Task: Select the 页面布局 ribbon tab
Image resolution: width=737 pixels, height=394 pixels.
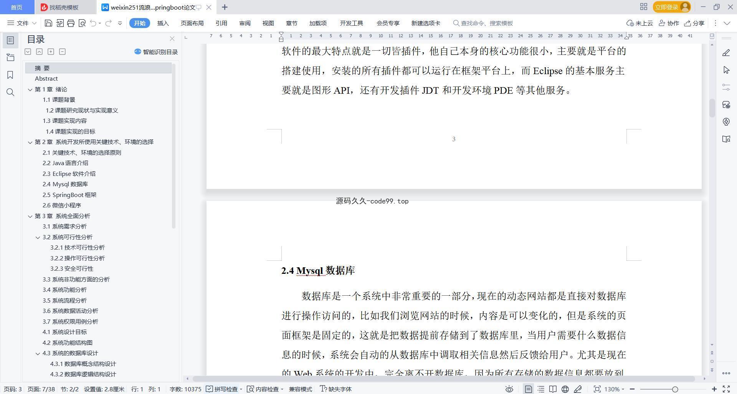Action: [192, 23]
